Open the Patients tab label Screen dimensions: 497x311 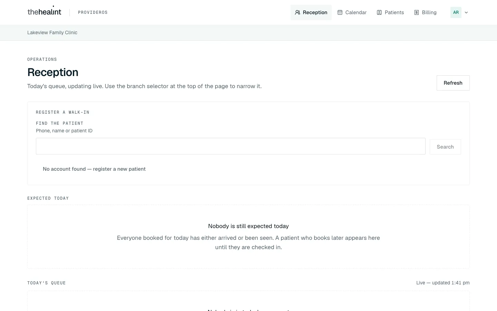point(394,12)
